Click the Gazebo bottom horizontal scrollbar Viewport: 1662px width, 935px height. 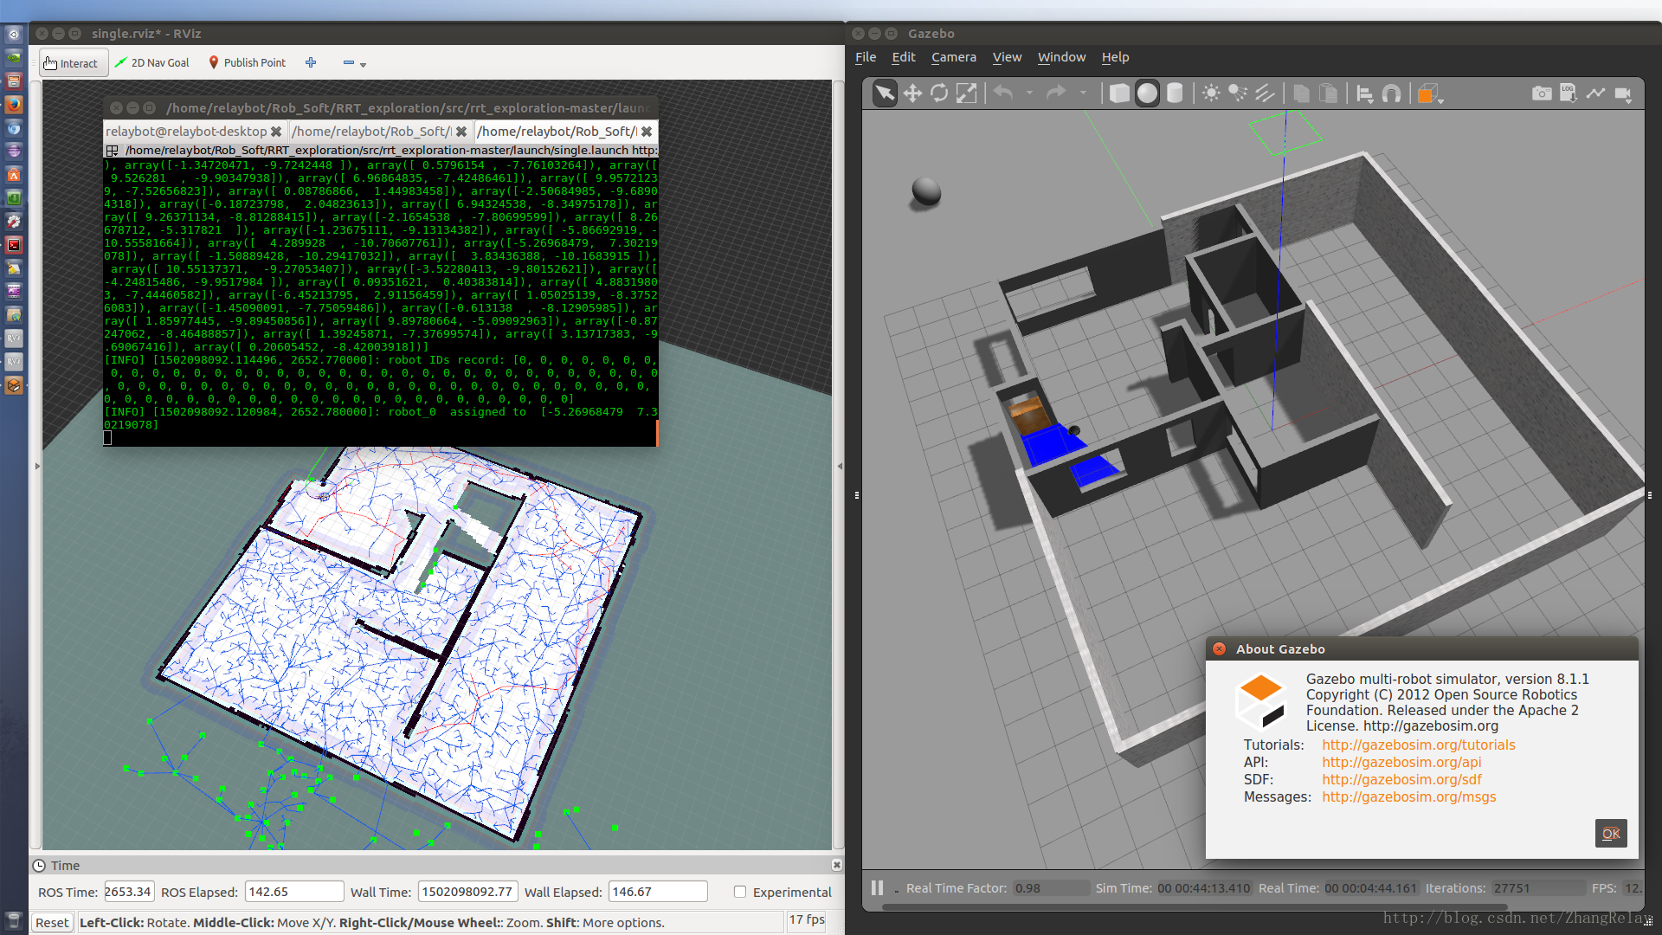(1195, 907)
